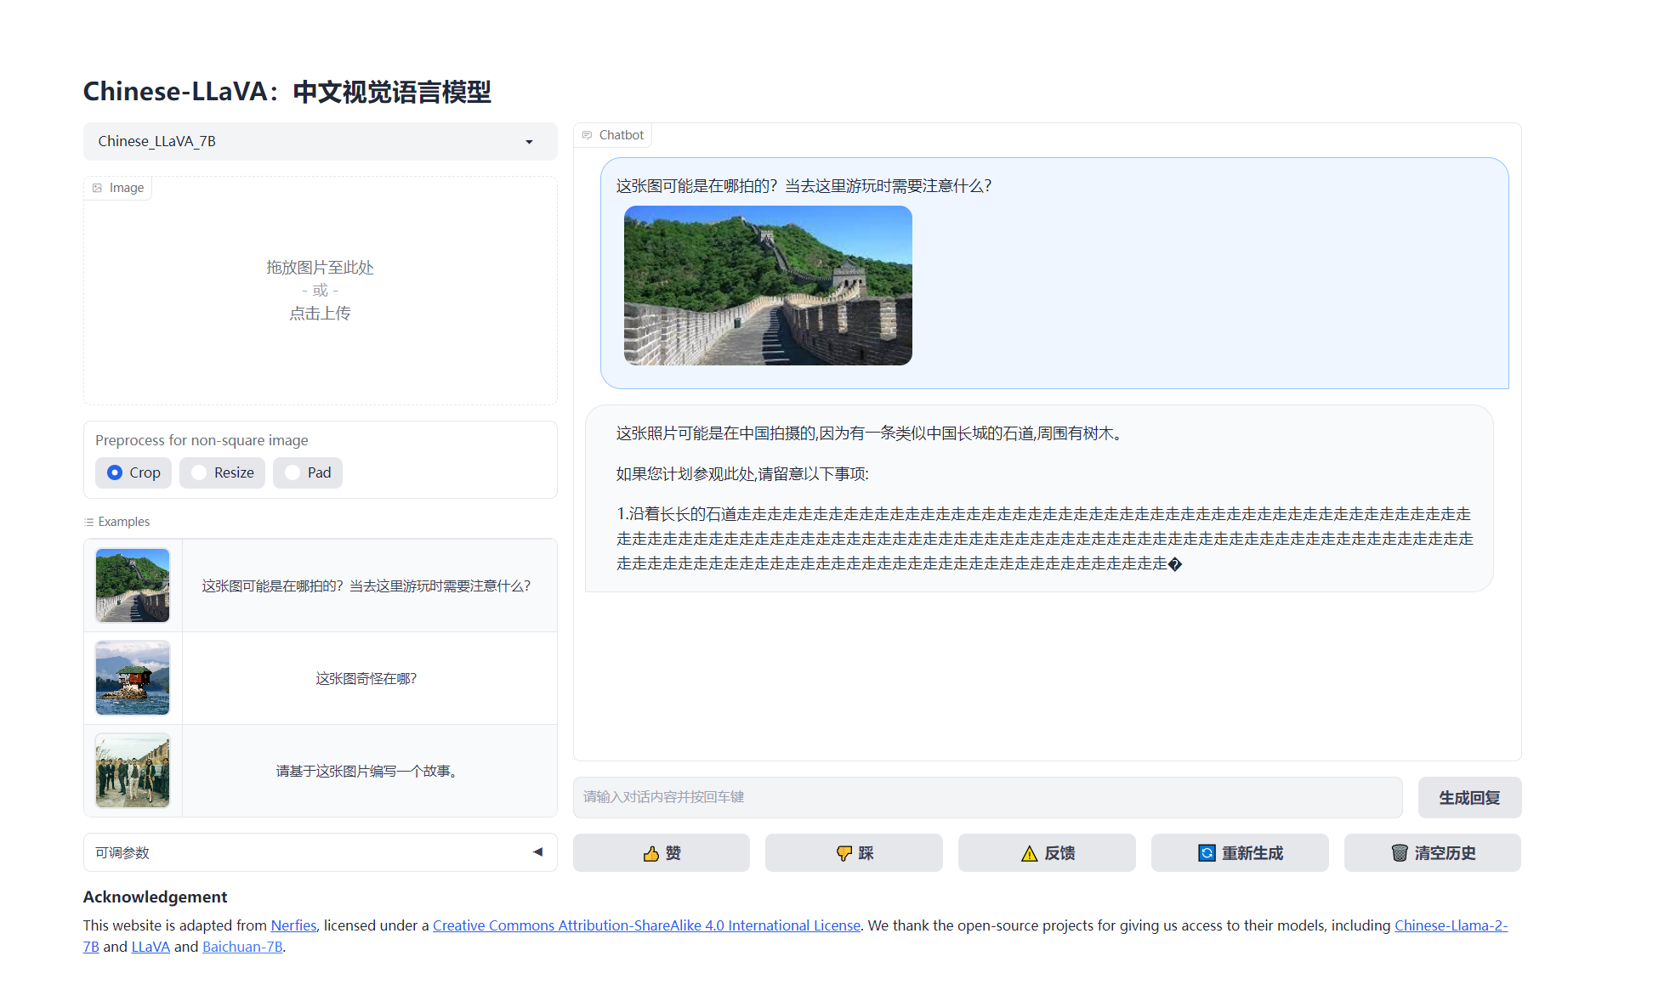
Task: Select the Pad preprocessing option
Action: 293,472
